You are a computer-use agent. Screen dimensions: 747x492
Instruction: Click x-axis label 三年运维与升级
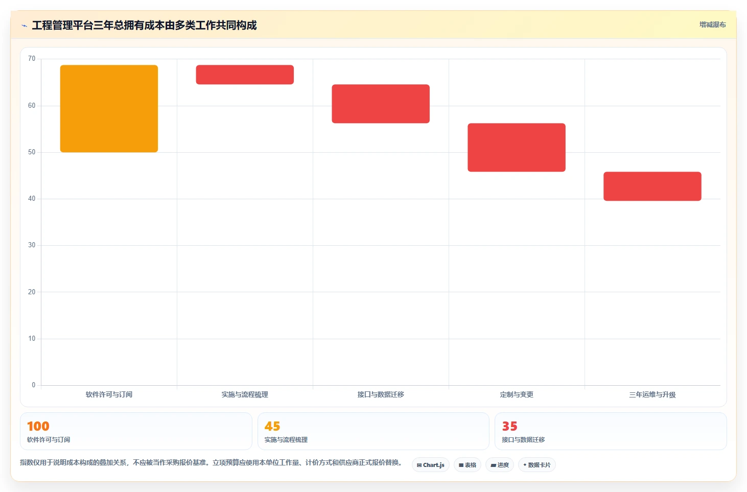652,394
